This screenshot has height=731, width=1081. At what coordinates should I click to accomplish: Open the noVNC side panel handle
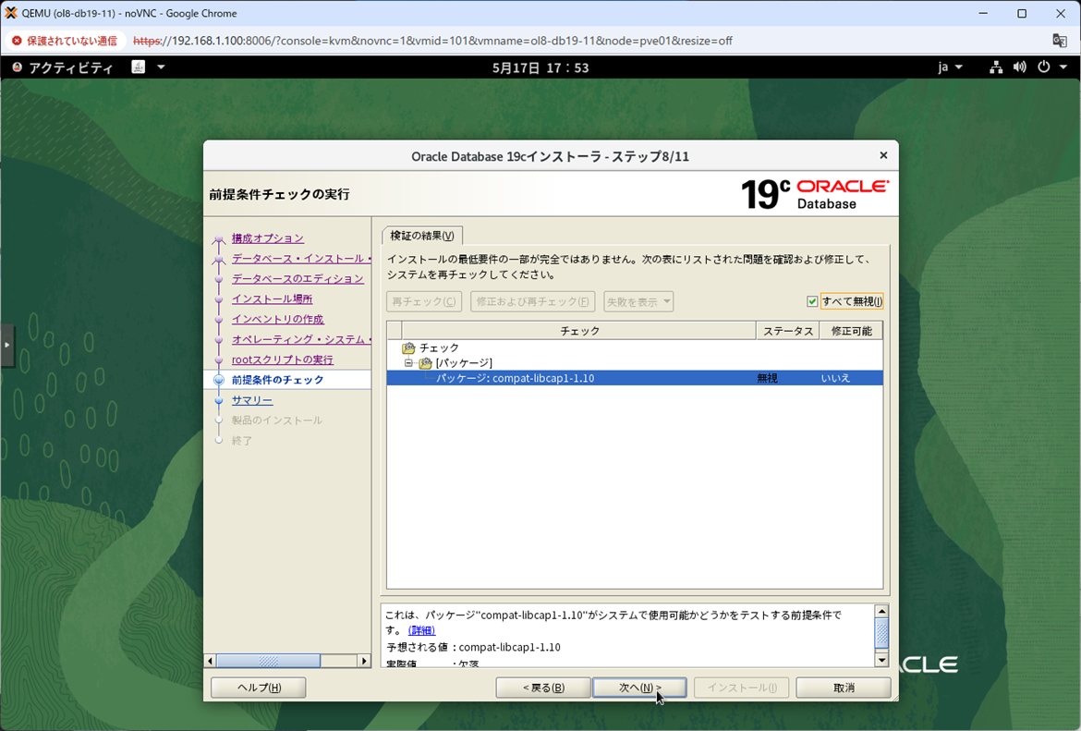tap(6, 344)
